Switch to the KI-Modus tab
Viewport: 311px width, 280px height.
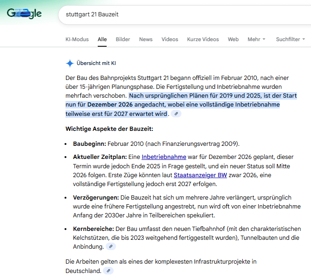[77, 39]
